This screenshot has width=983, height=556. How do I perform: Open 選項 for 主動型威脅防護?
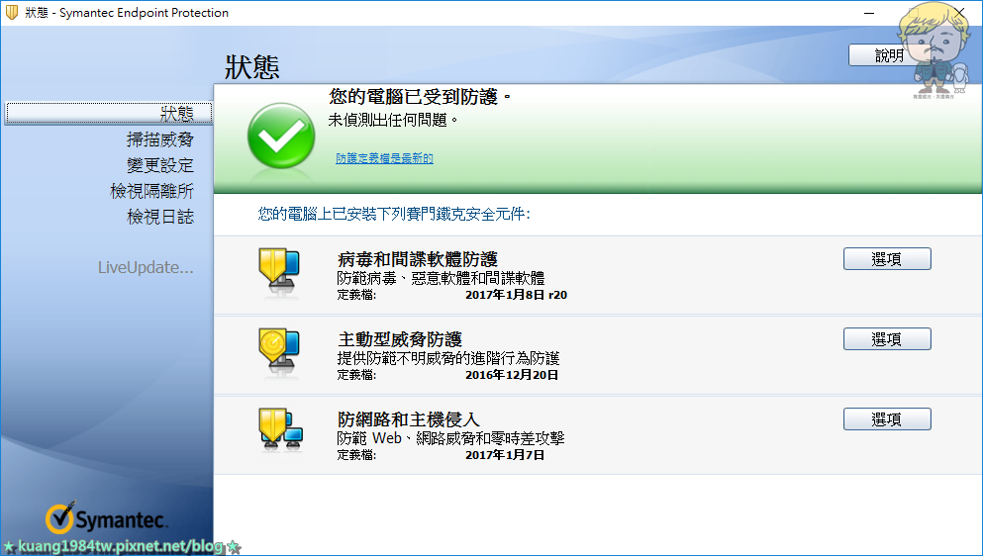click(887, 339)
